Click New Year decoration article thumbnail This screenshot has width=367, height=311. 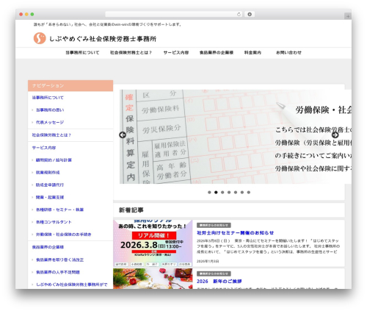[153, 279]
